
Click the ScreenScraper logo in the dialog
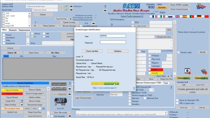pos(105,83)
